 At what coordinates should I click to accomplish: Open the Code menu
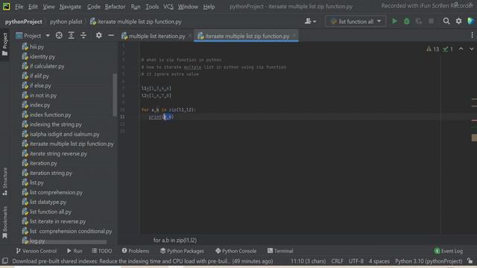(93, 7)
